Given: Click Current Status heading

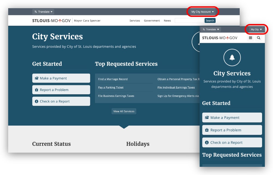Looking at the screenshot, I should 51,144.
